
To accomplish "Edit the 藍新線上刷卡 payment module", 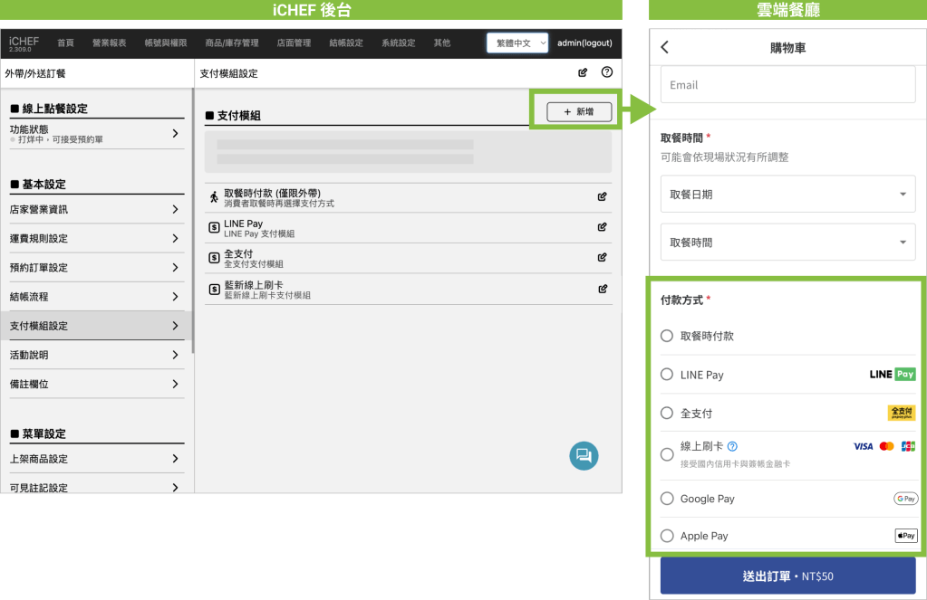I will click(602, 289).
